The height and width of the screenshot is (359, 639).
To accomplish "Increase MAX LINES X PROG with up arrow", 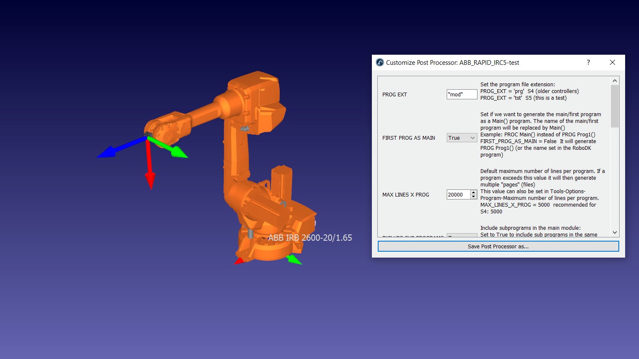I will (x=474, y=192).
